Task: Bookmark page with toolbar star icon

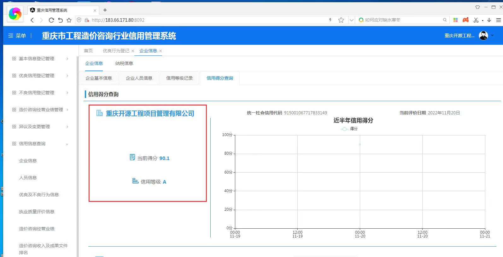Action: pos(69,20)
